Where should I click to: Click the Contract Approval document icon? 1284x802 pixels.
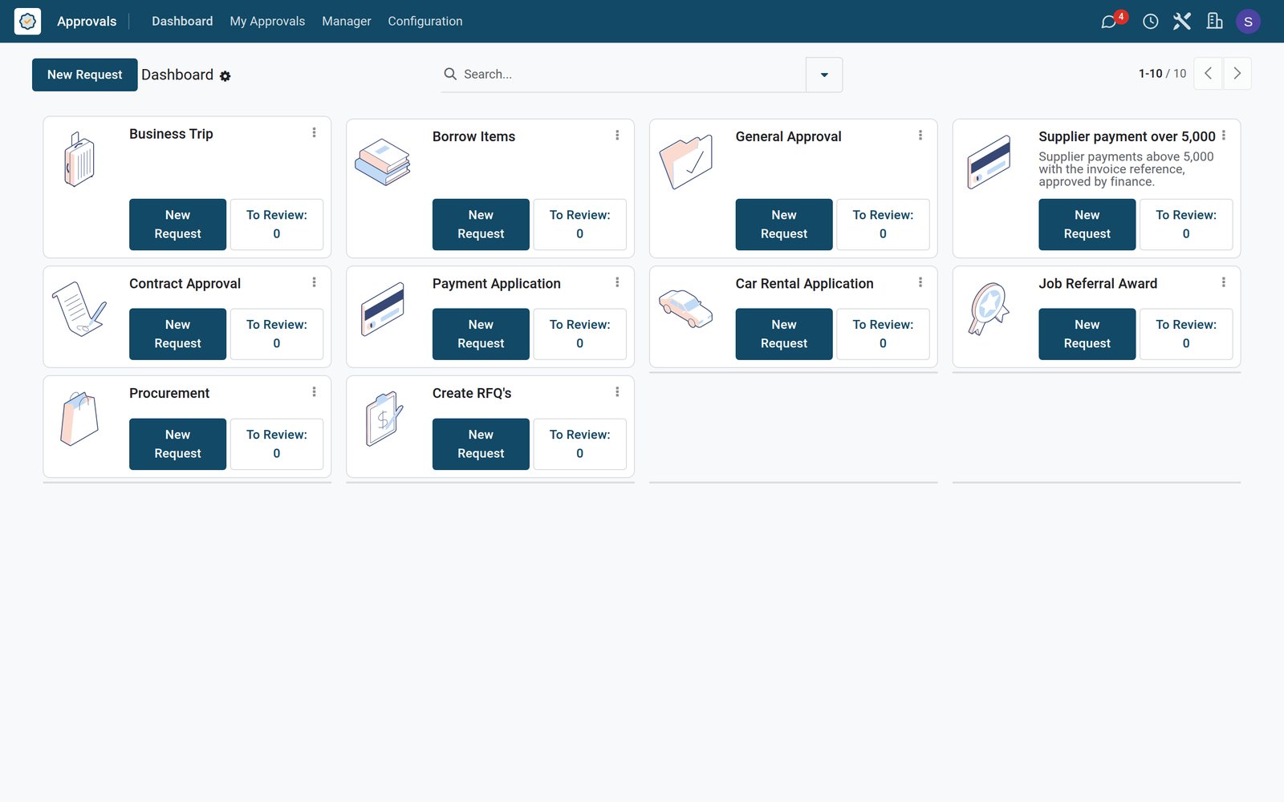[79, 309]
